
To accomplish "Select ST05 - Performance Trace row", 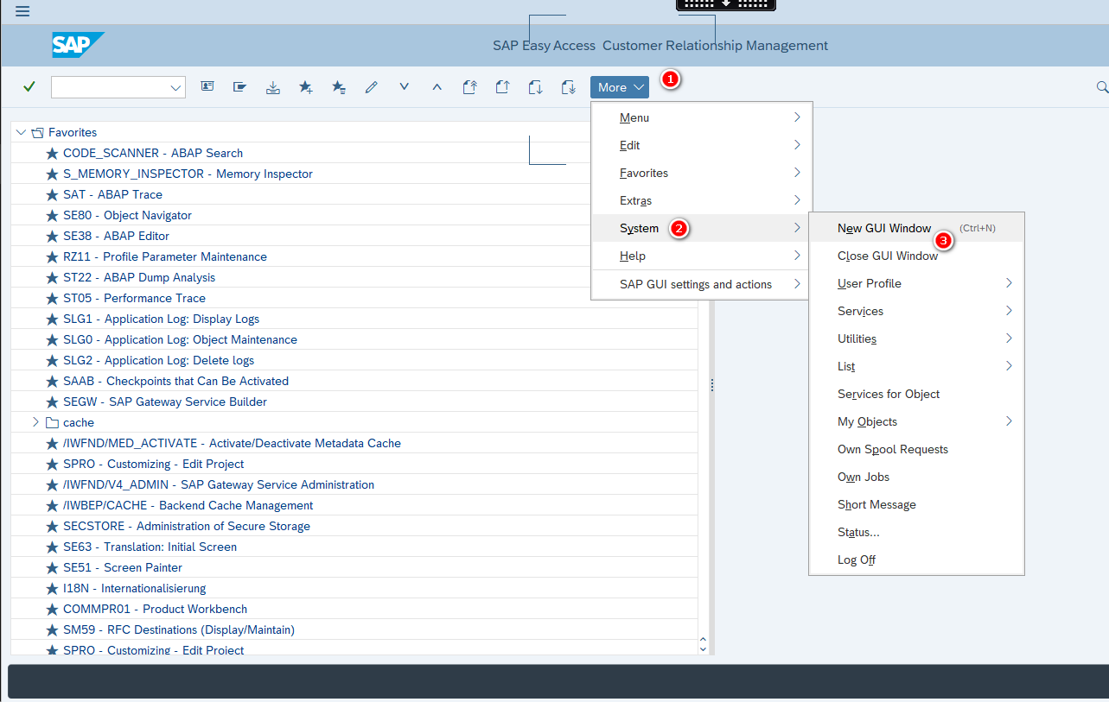I will pos(354,298).
